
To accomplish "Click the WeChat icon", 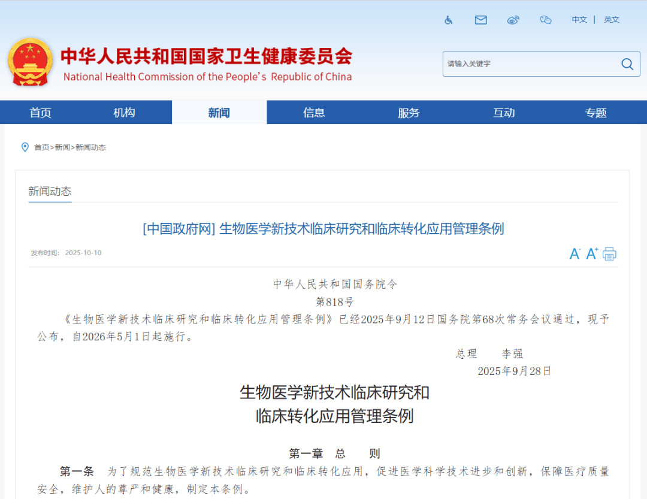I will 545,20.
